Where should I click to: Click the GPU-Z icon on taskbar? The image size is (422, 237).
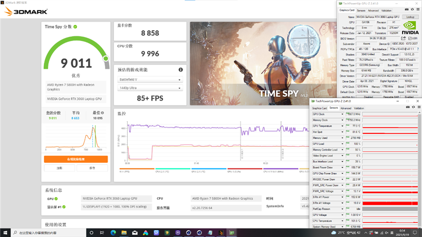click(232, 233)
